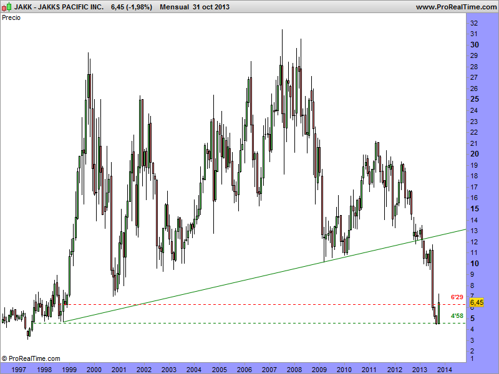Click the red 6'29 level label

point(457,297)
